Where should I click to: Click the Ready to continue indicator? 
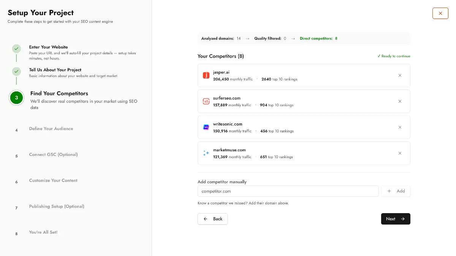tap(394, 56)
